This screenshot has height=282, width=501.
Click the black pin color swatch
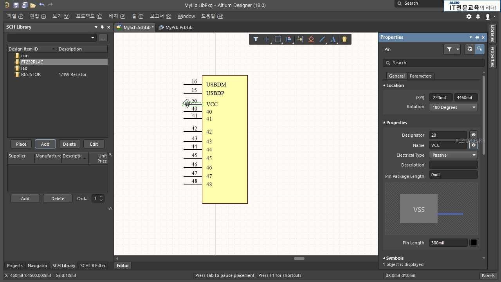pos(473,243)
